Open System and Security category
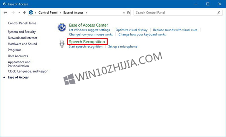This screenshot has width=226, height=137. click(x=22, y=32)
